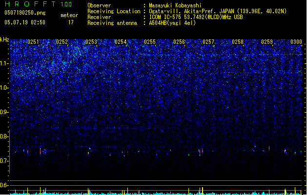
Task: Click the 0.9 frequency axis label
Action: coord(4,112)
